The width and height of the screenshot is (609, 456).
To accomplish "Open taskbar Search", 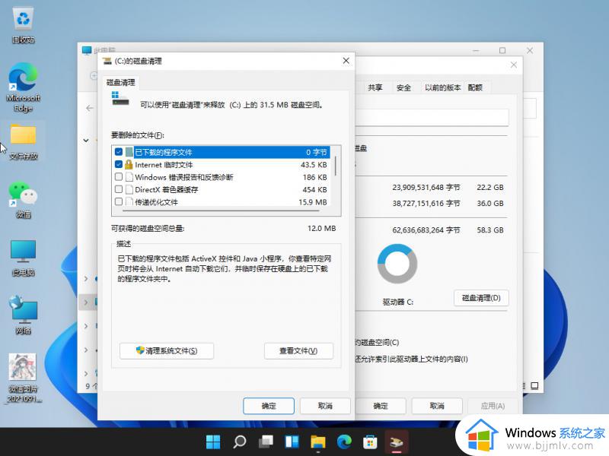I will pos(239,442).
